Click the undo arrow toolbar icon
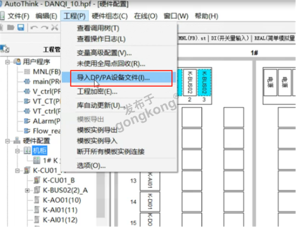 (34, 28)
